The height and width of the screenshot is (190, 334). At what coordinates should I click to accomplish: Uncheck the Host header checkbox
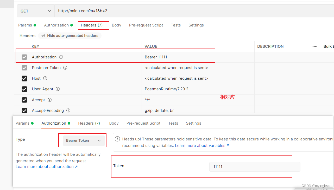click(x=24, y=78)
